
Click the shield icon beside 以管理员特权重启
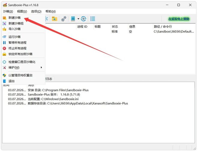point(4,75)
